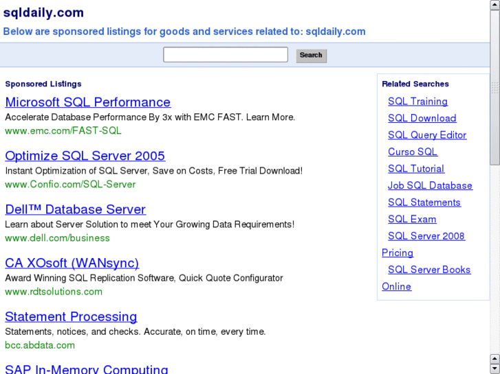Select the SQL Download related search
Screen dimensions: 500x374
[422, 118]
